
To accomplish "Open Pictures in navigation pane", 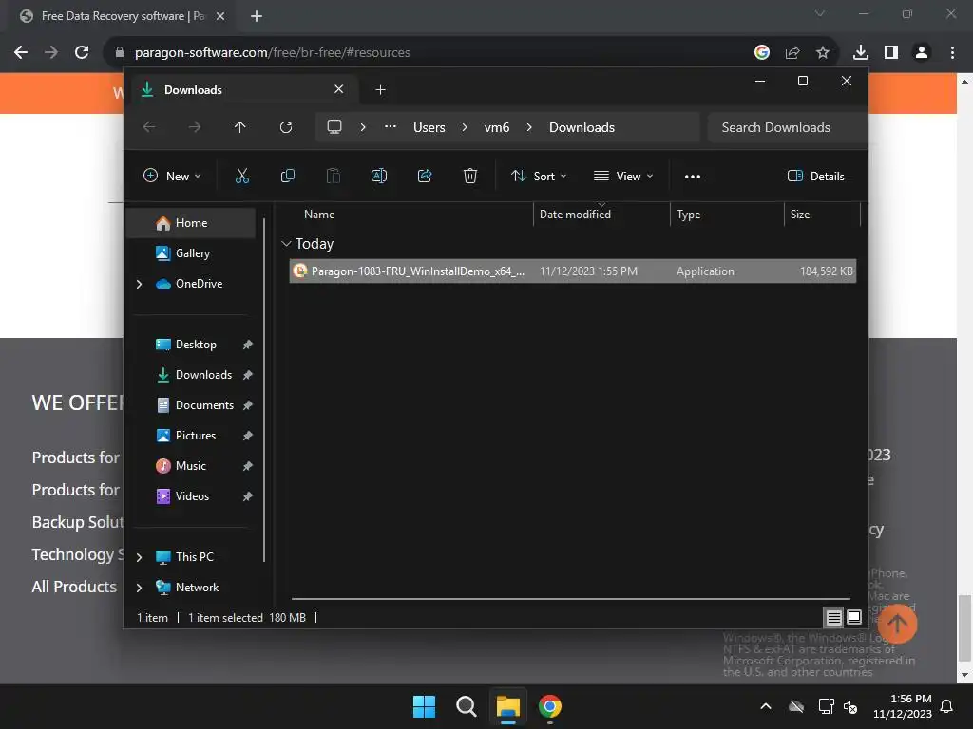I will coord(190,435).
